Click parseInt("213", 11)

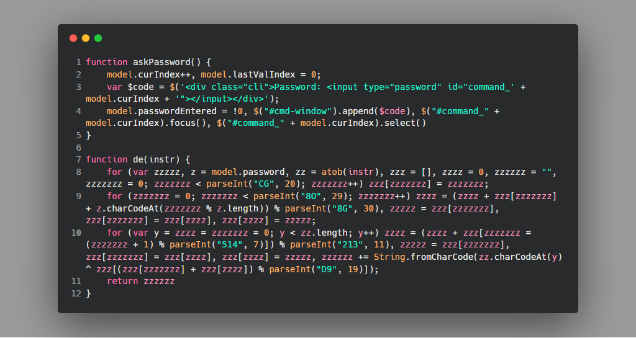340,245
